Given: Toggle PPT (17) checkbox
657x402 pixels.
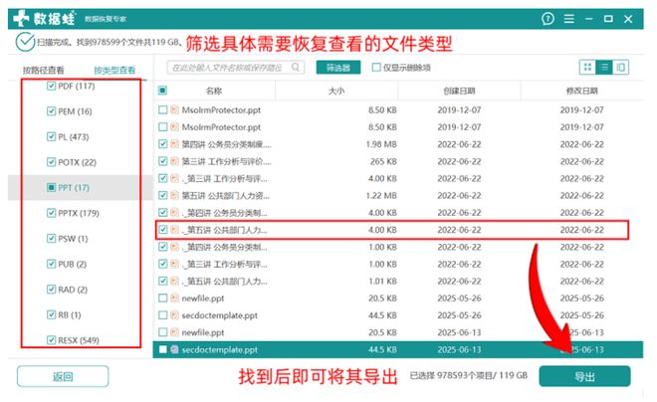Looking at the screenshot, I should tap(51, 188).
